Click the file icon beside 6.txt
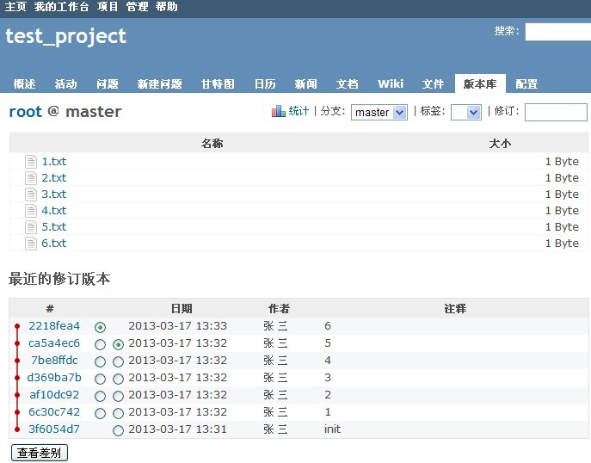The height and width of the screenshot is (463, 591). (32, 243)
